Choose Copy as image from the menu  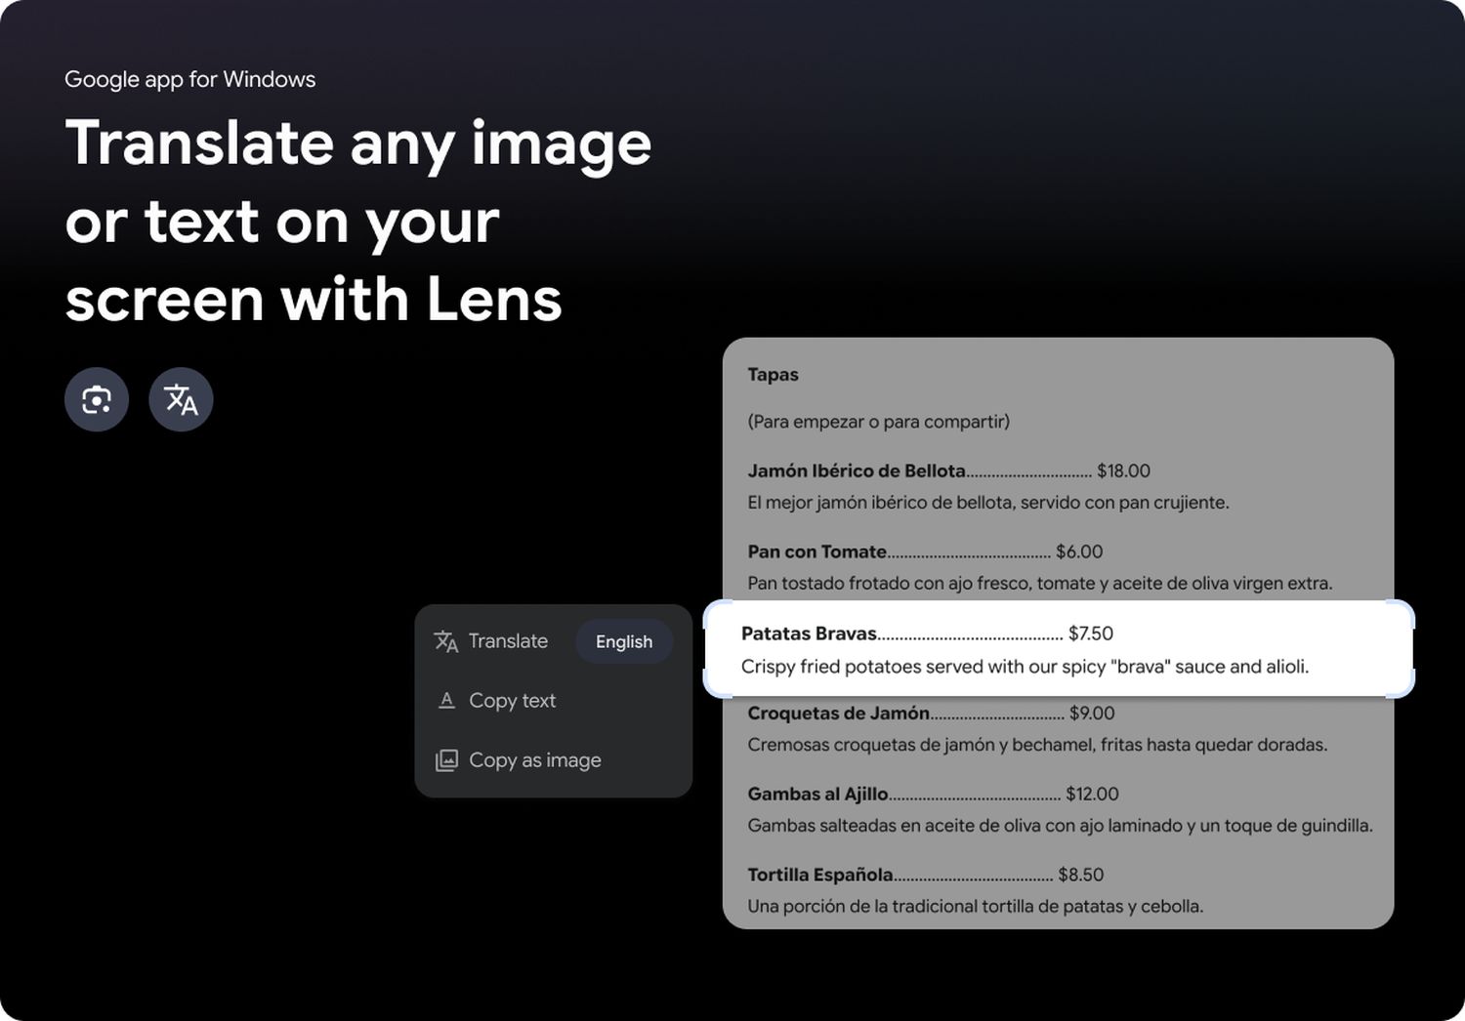534,760
